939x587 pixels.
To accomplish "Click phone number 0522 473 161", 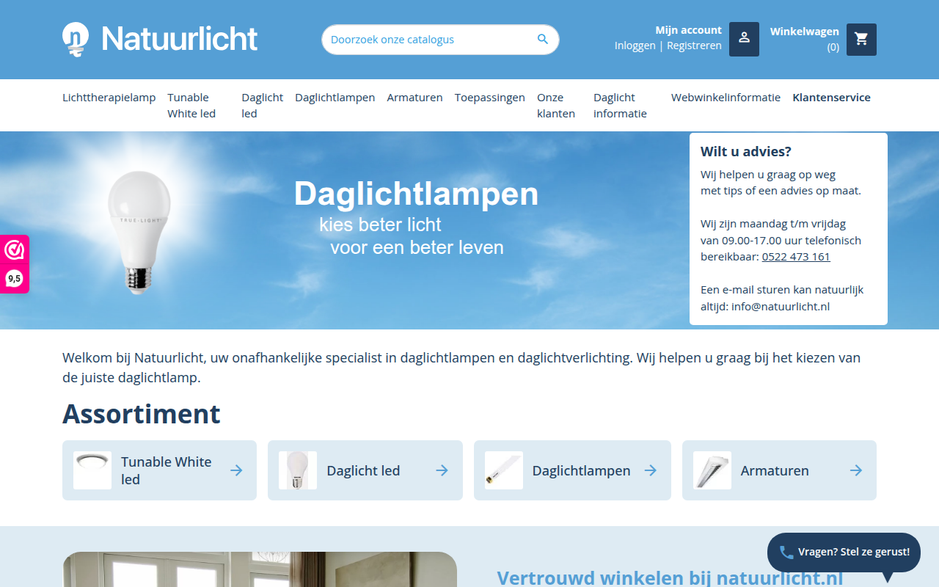I will [x=796, y=257].
